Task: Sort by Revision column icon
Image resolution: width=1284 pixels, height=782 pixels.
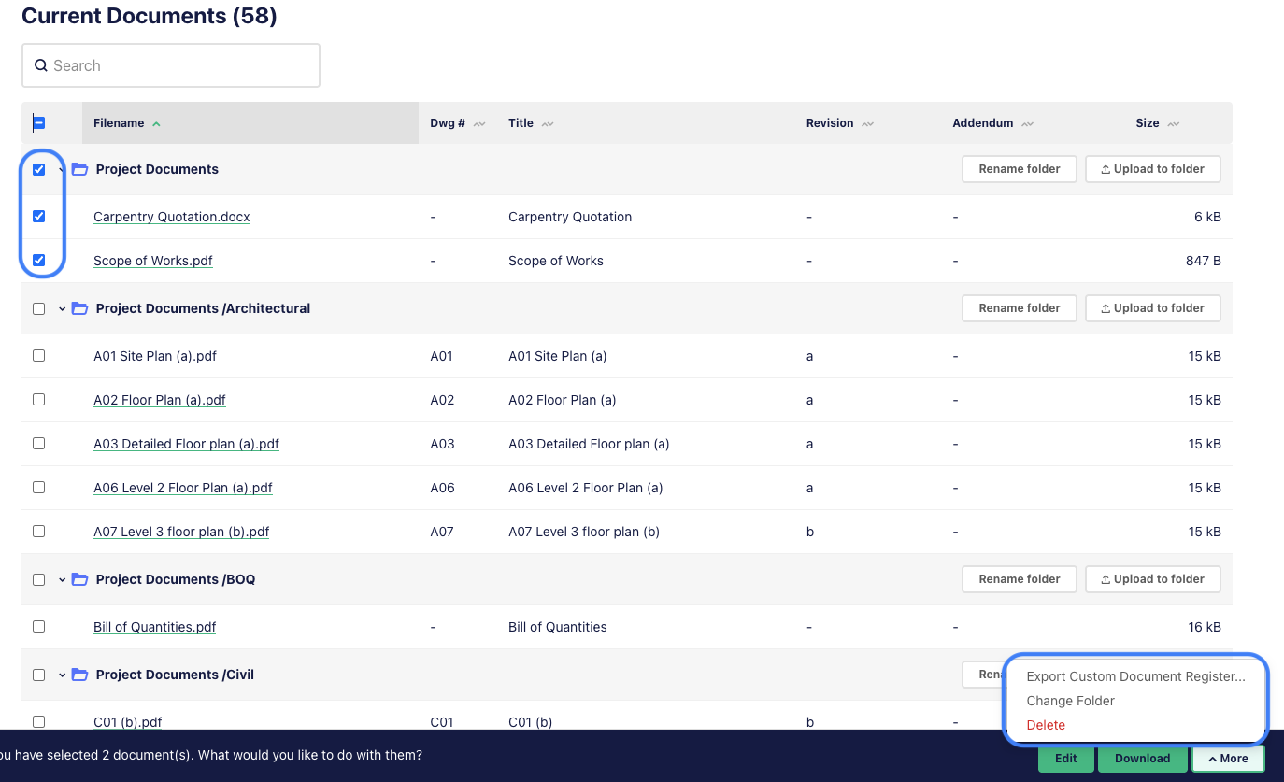Action: click(x=867, y=123)
